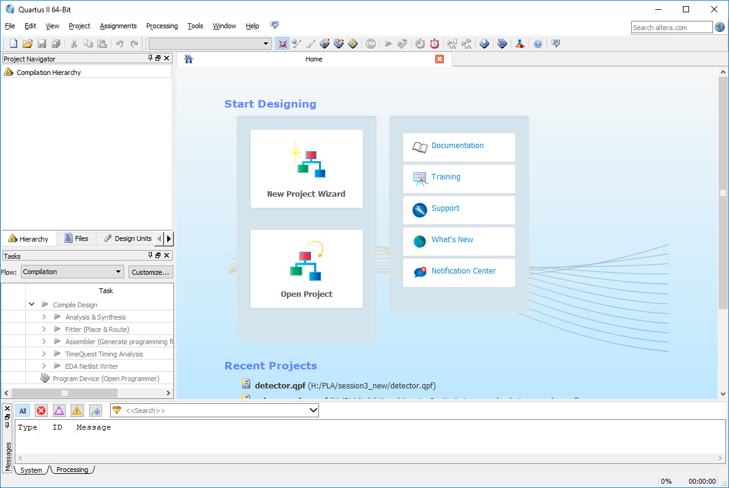The height and width of the screenshot is (488, 729).
Task: Click the Tasks panel horizontal scrollbar thumb
Action: point(65,393)
